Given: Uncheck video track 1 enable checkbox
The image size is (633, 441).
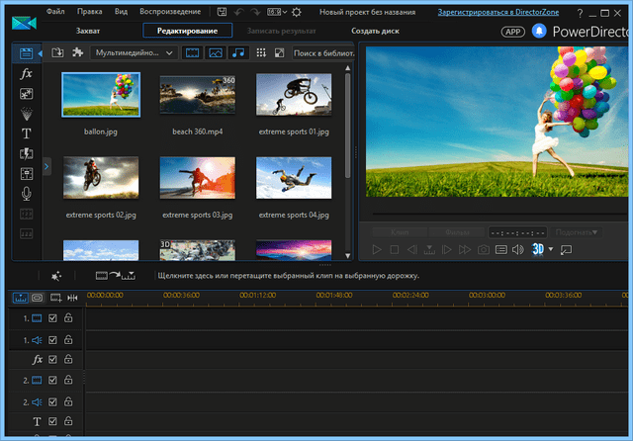Looking at the screenshot, I should [53, 318].
